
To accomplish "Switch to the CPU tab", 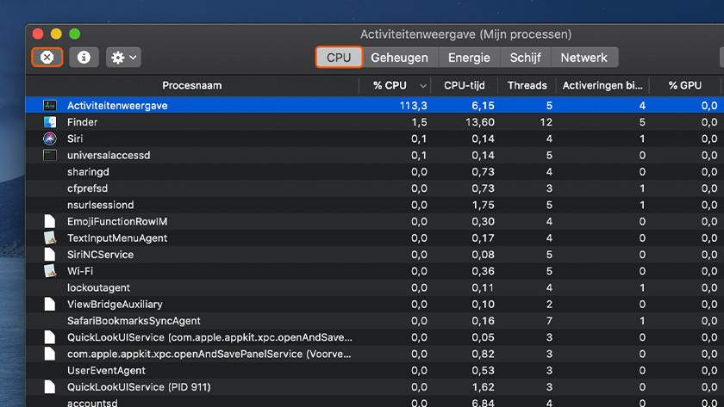I will tap(339, 58).
